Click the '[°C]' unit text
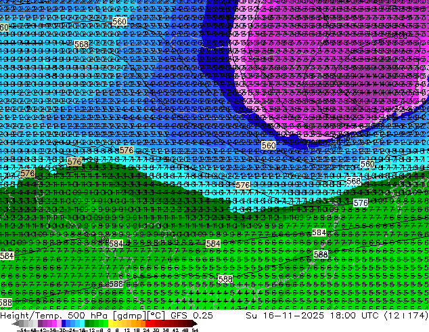The height and width of the screenshot is (332, 429). 156,316
